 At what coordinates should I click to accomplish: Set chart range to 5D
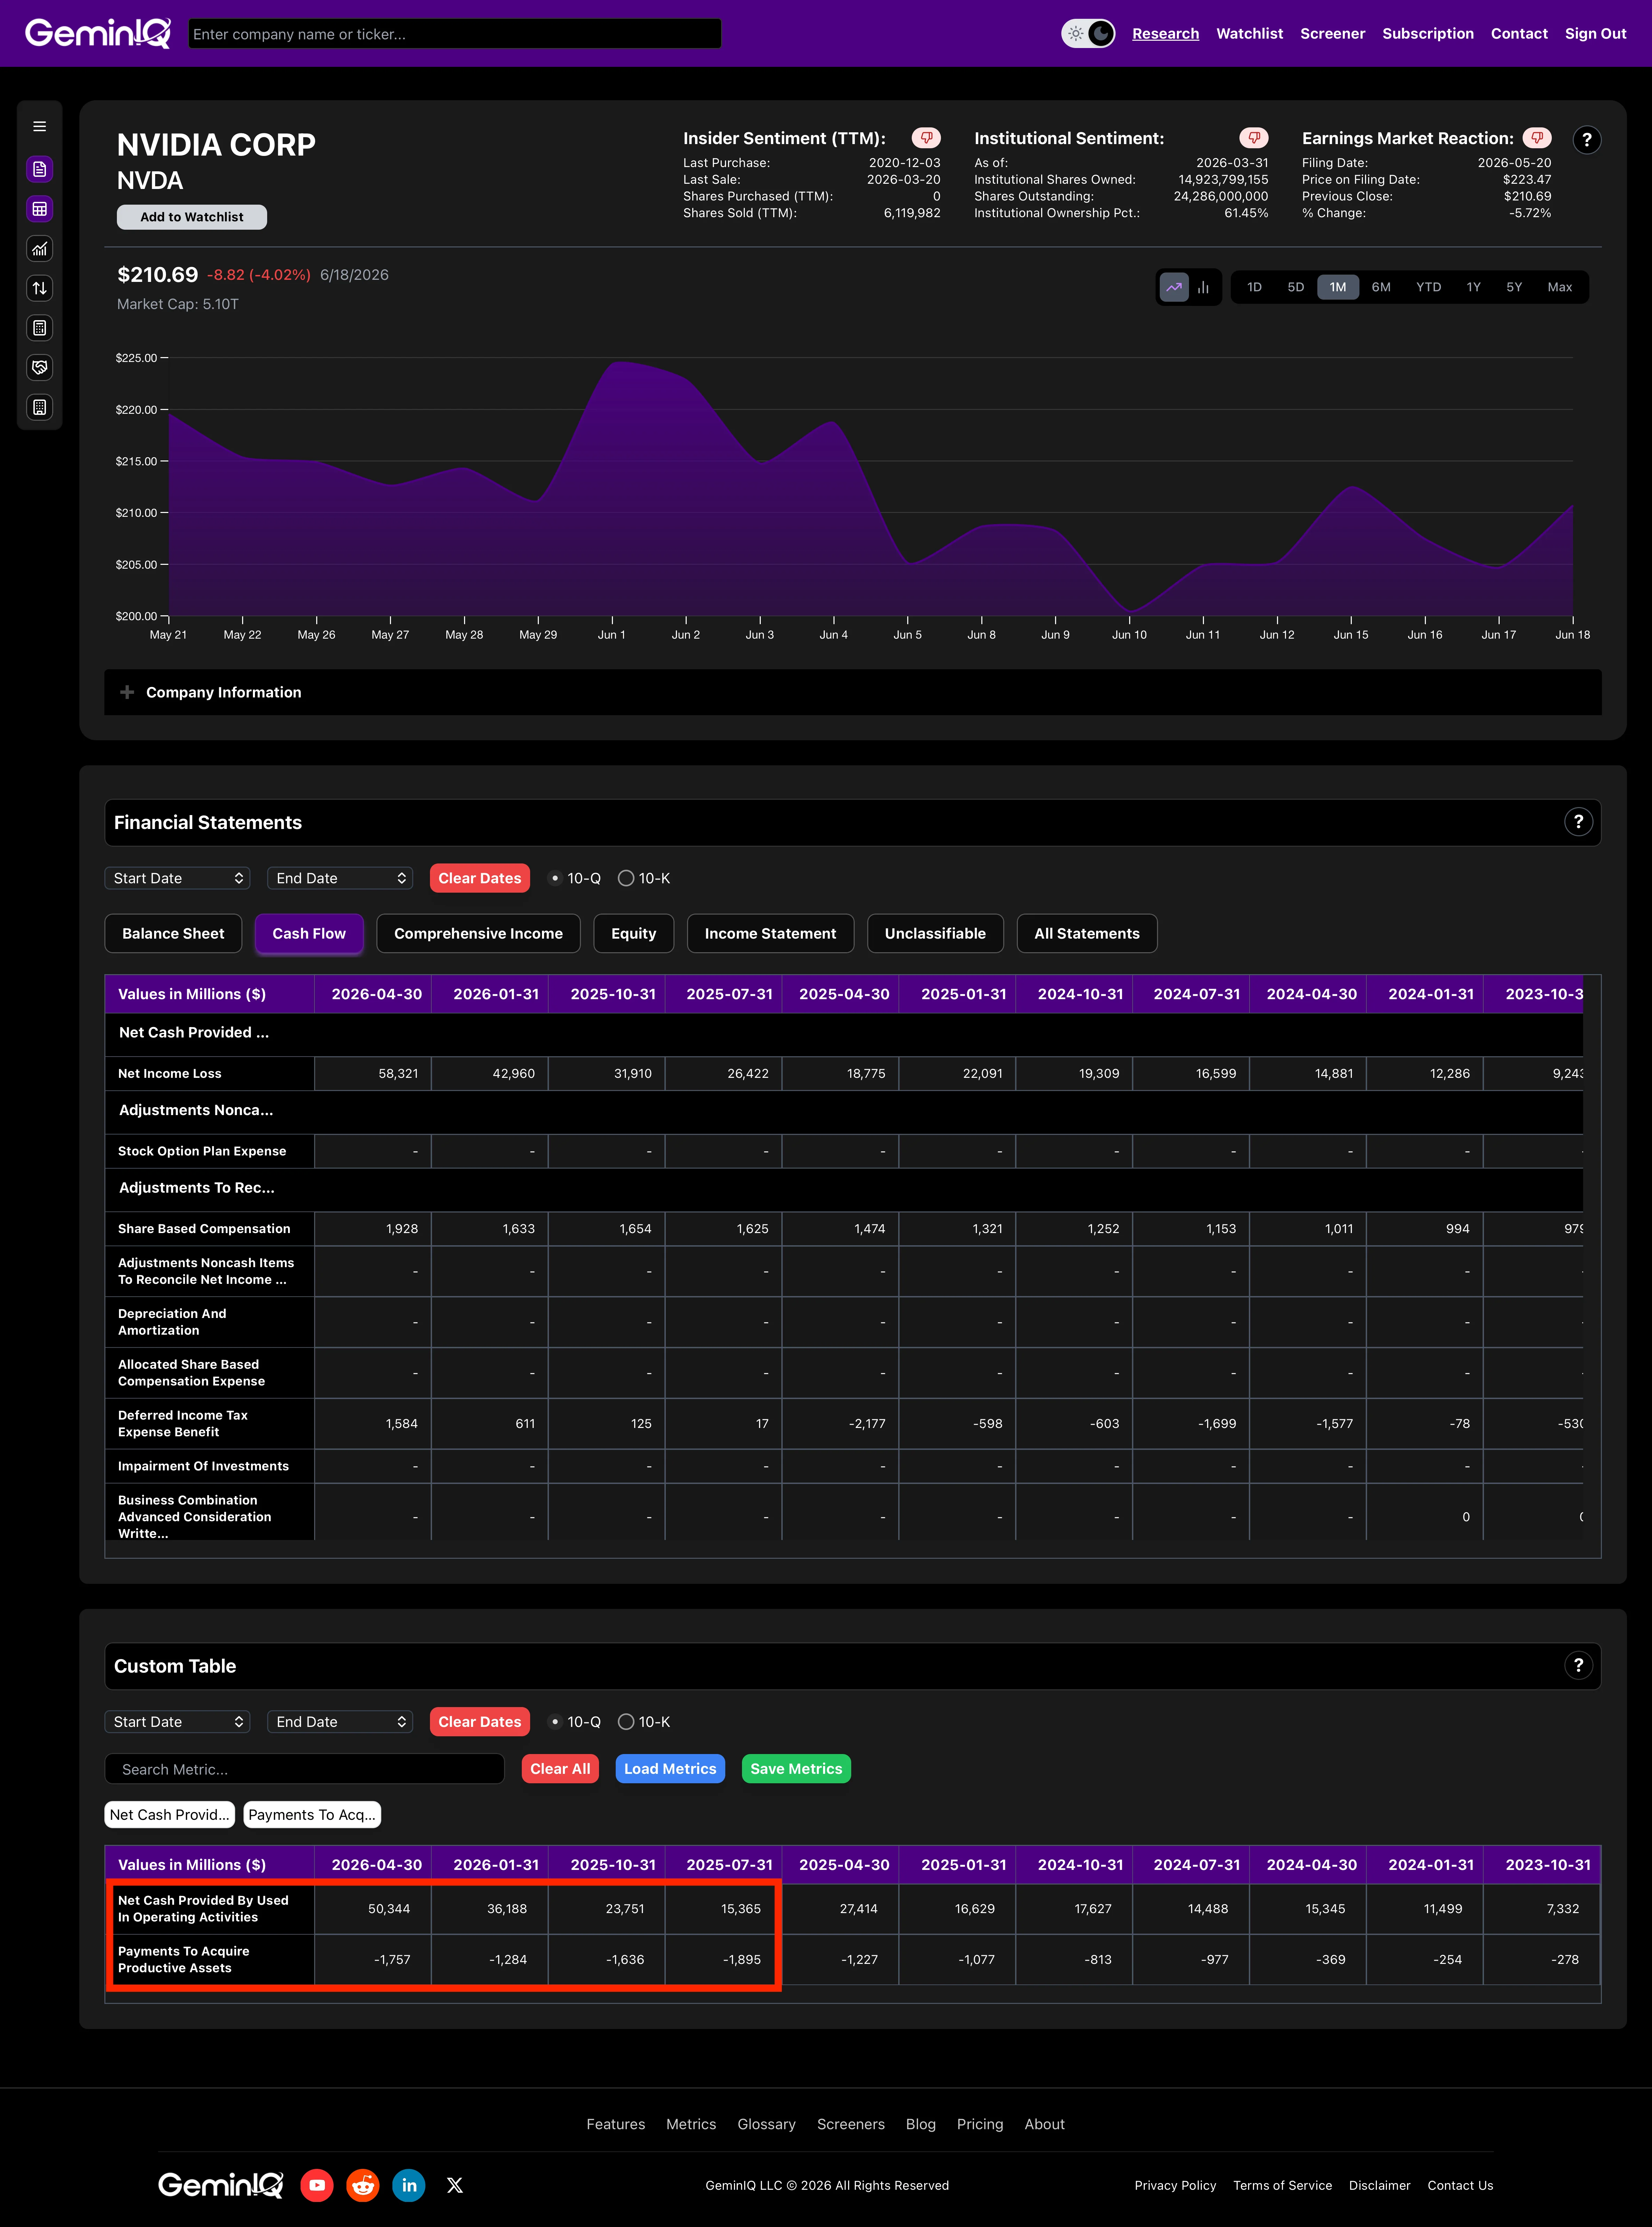coord(1296,287)
